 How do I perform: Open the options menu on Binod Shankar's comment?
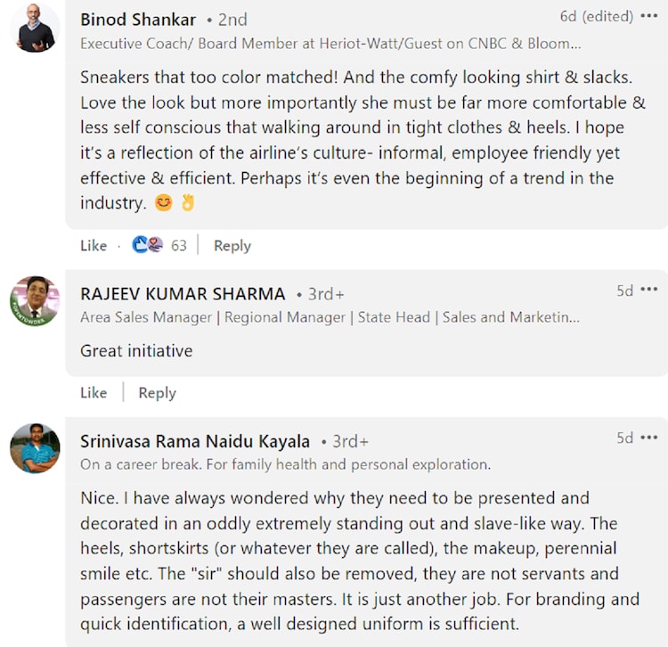[x=648, y=16]
